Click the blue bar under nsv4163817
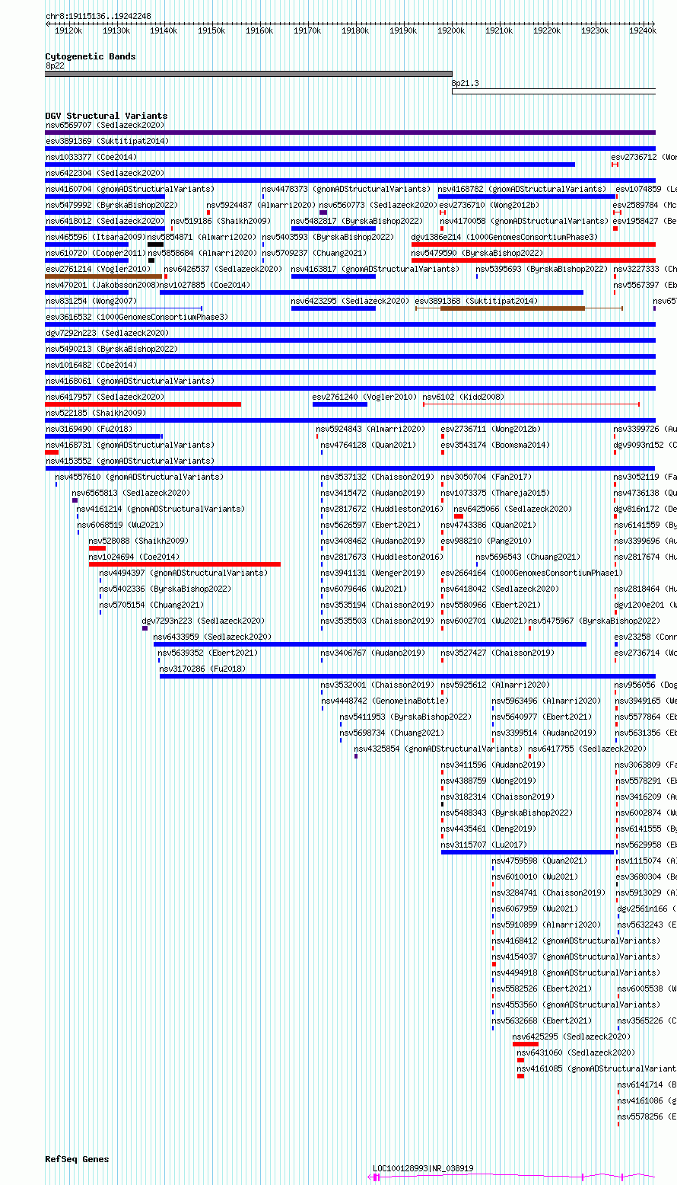Screen dimensions: 677x1185 (x=333, y=276)
